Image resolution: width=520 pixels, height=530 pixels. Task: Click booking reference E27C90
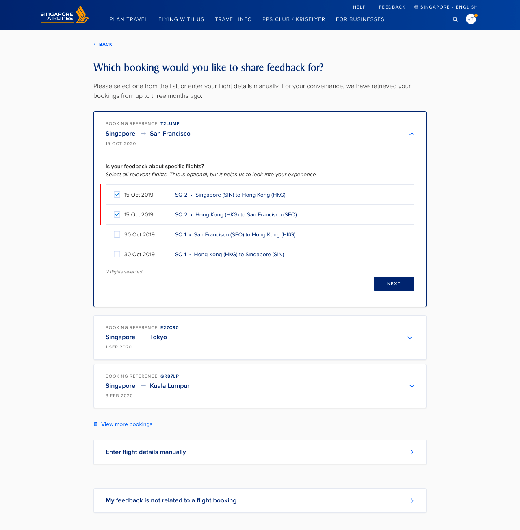point(169,327)
